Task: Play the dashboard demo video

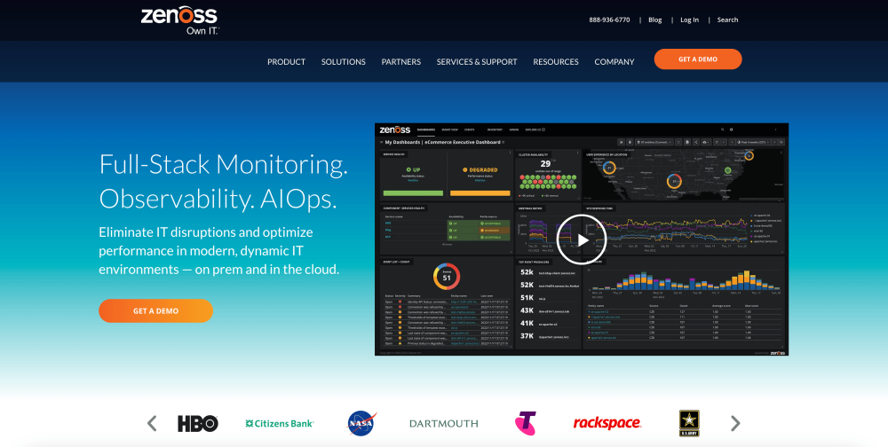Action: tap(582, 239)
